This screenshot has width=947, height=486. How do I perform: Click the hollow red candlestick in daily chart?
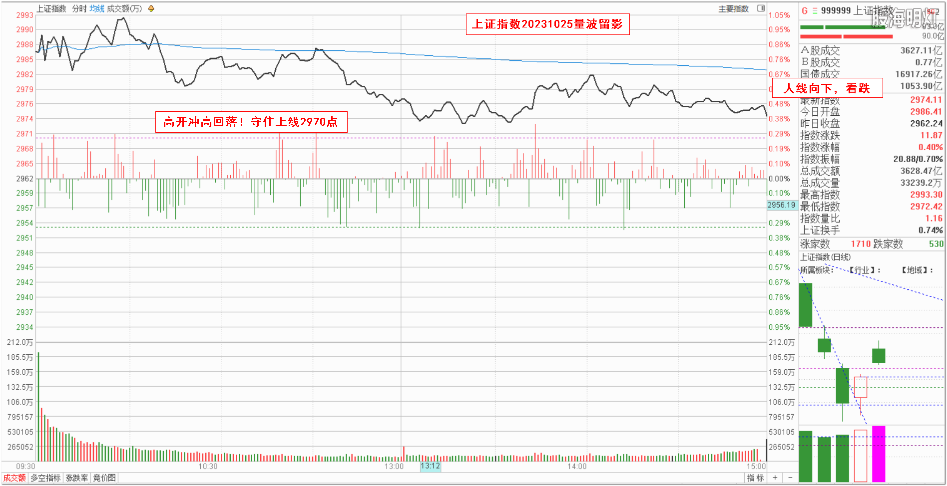coord(861,387)
